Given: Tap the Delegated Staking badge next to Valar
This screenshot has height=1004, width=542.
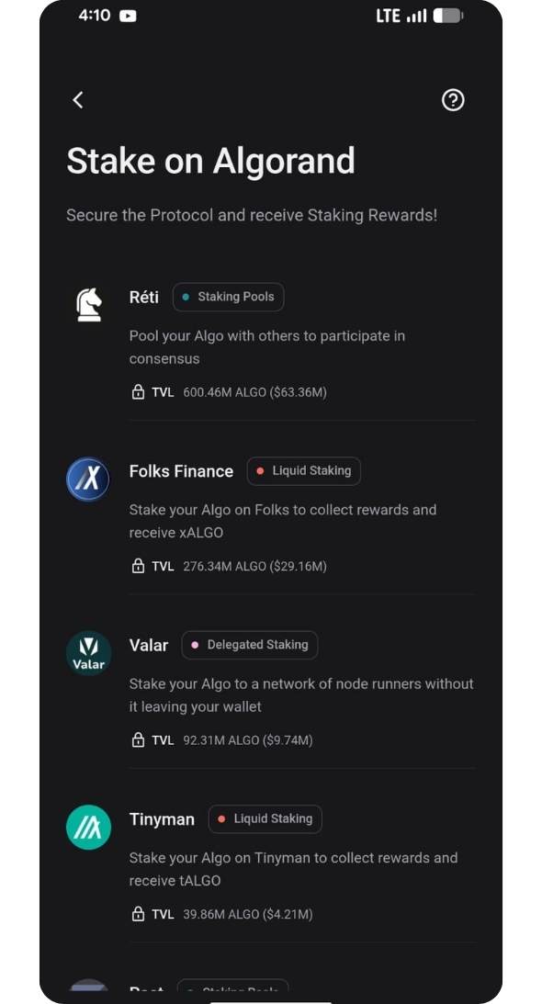Looking at the screenshot, I should coord(249,645).
